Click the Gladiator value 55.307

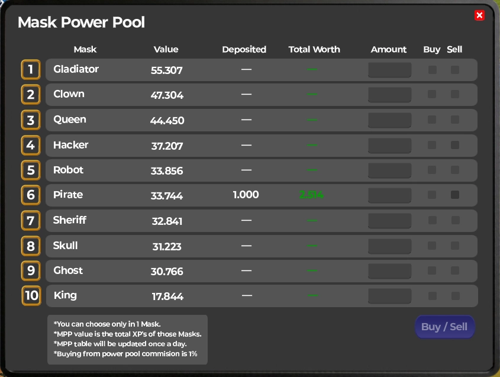click(x=167, y=70)
